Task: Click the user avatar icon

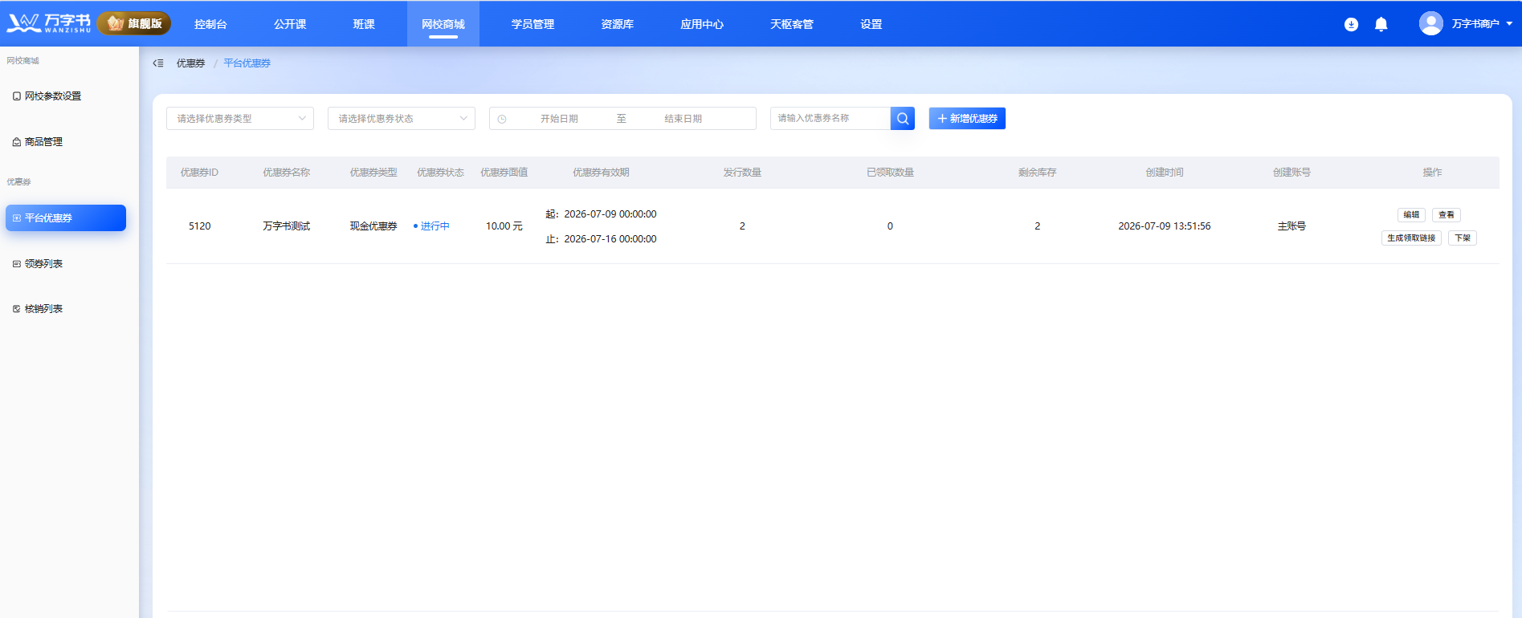Action: (1430, 23)
